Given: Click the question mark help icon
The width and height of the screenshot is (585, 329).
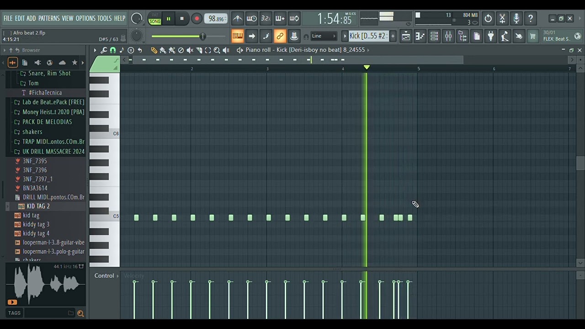Looking at the screenshot, I should point(531,19).
